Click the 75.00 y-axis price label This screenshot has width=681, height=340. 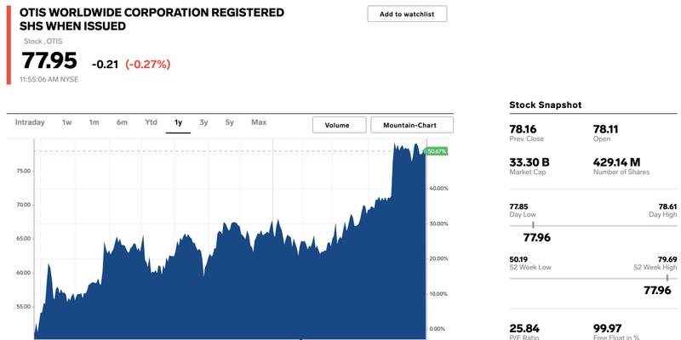[x=25, y=171]
